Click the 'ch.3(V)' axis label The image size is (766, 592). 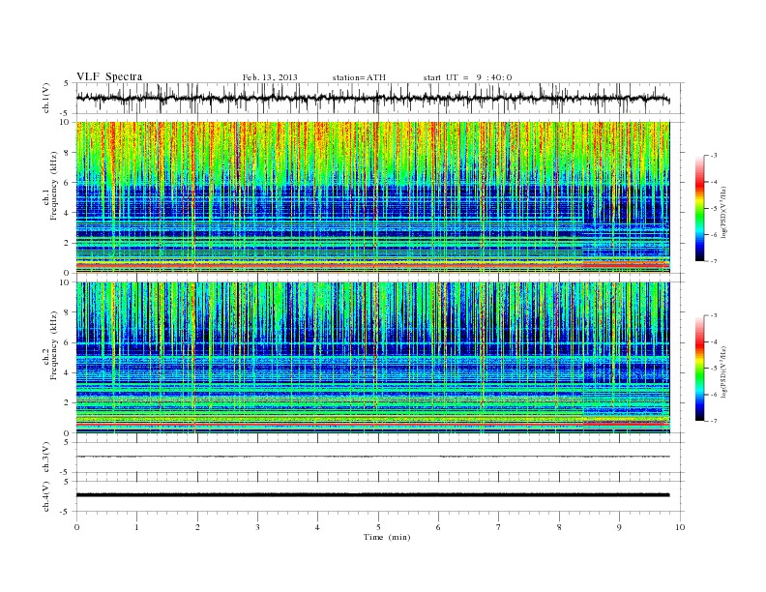click(x=46, y=457)
